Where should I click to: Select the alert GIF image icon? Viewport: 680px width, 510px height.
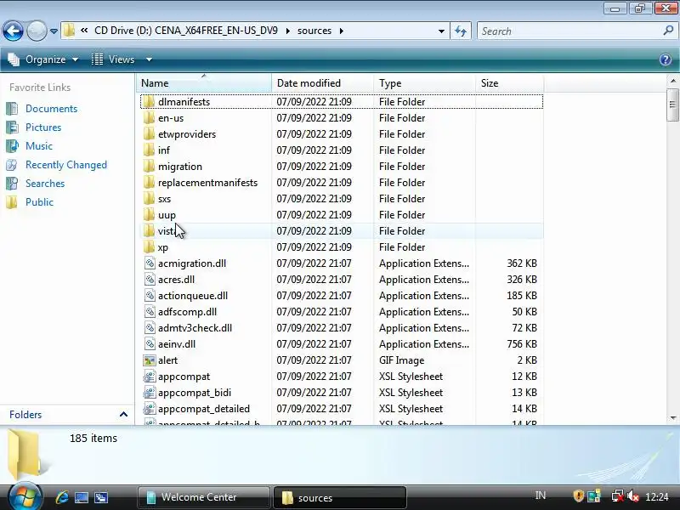click(150, 360)
